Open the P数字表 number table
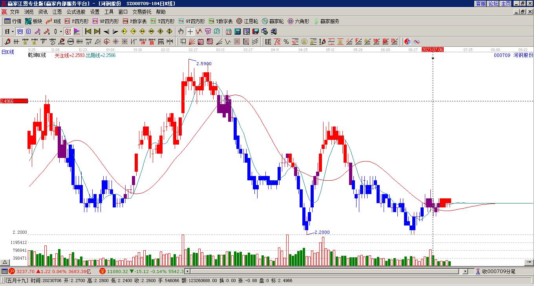Viewport: 534px width, 286px height. coord(135,21)
